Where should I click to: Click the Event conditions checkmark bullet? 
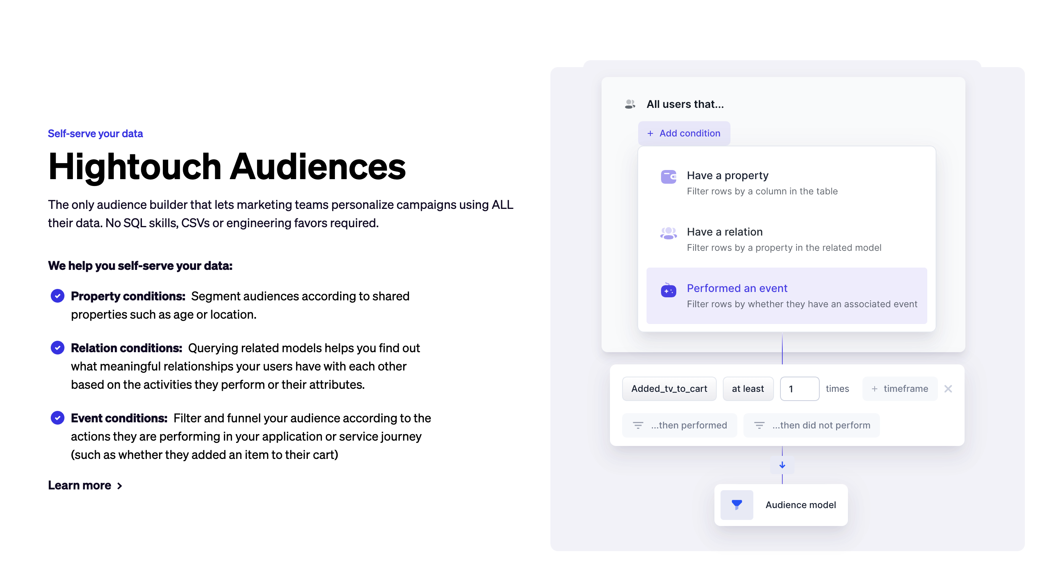[x=58, y=418]
